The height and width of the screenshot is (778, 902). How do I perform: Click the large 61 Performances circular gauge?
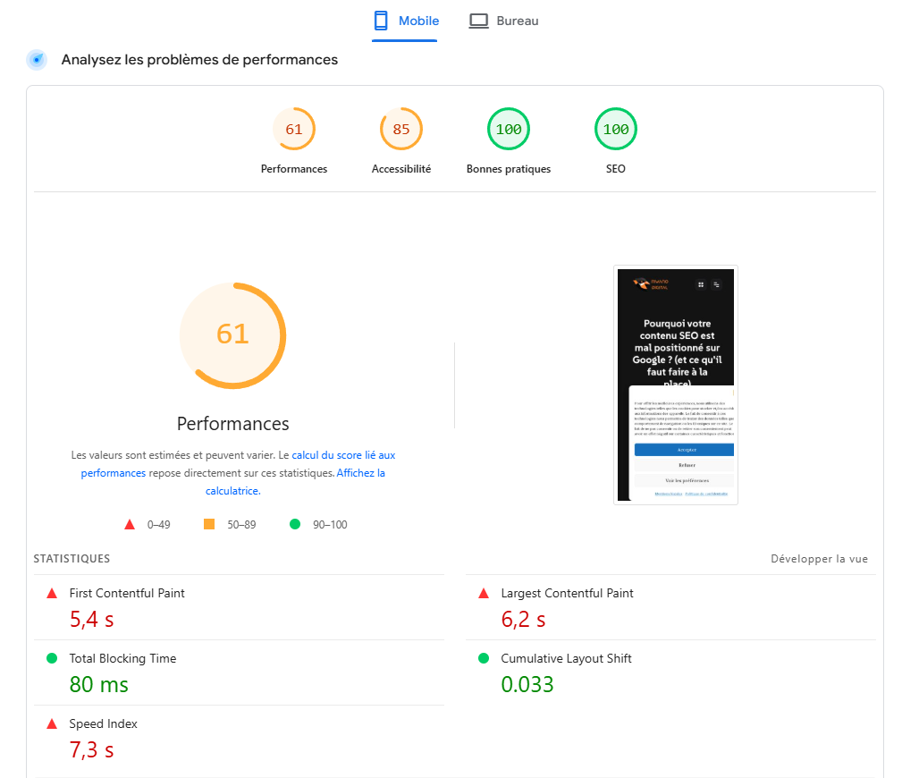pos(232,335)
